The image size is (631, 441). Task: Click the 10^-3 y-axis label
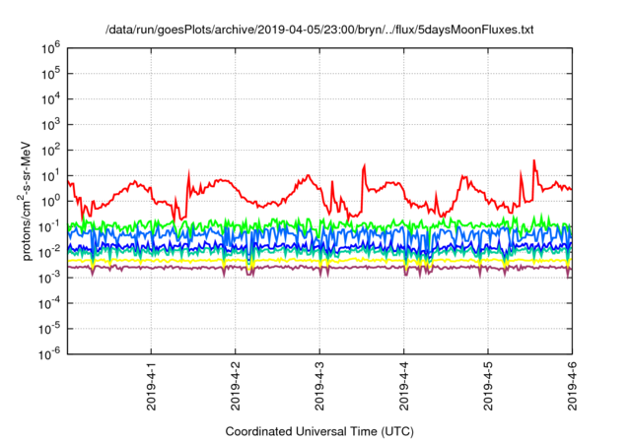[50, 278]
